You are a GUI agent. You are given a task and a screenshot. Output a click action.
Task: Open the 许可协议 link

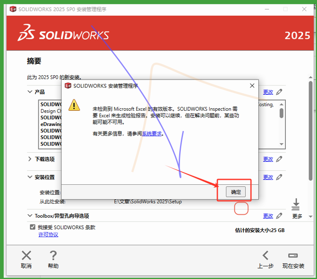tap(48, 235)
